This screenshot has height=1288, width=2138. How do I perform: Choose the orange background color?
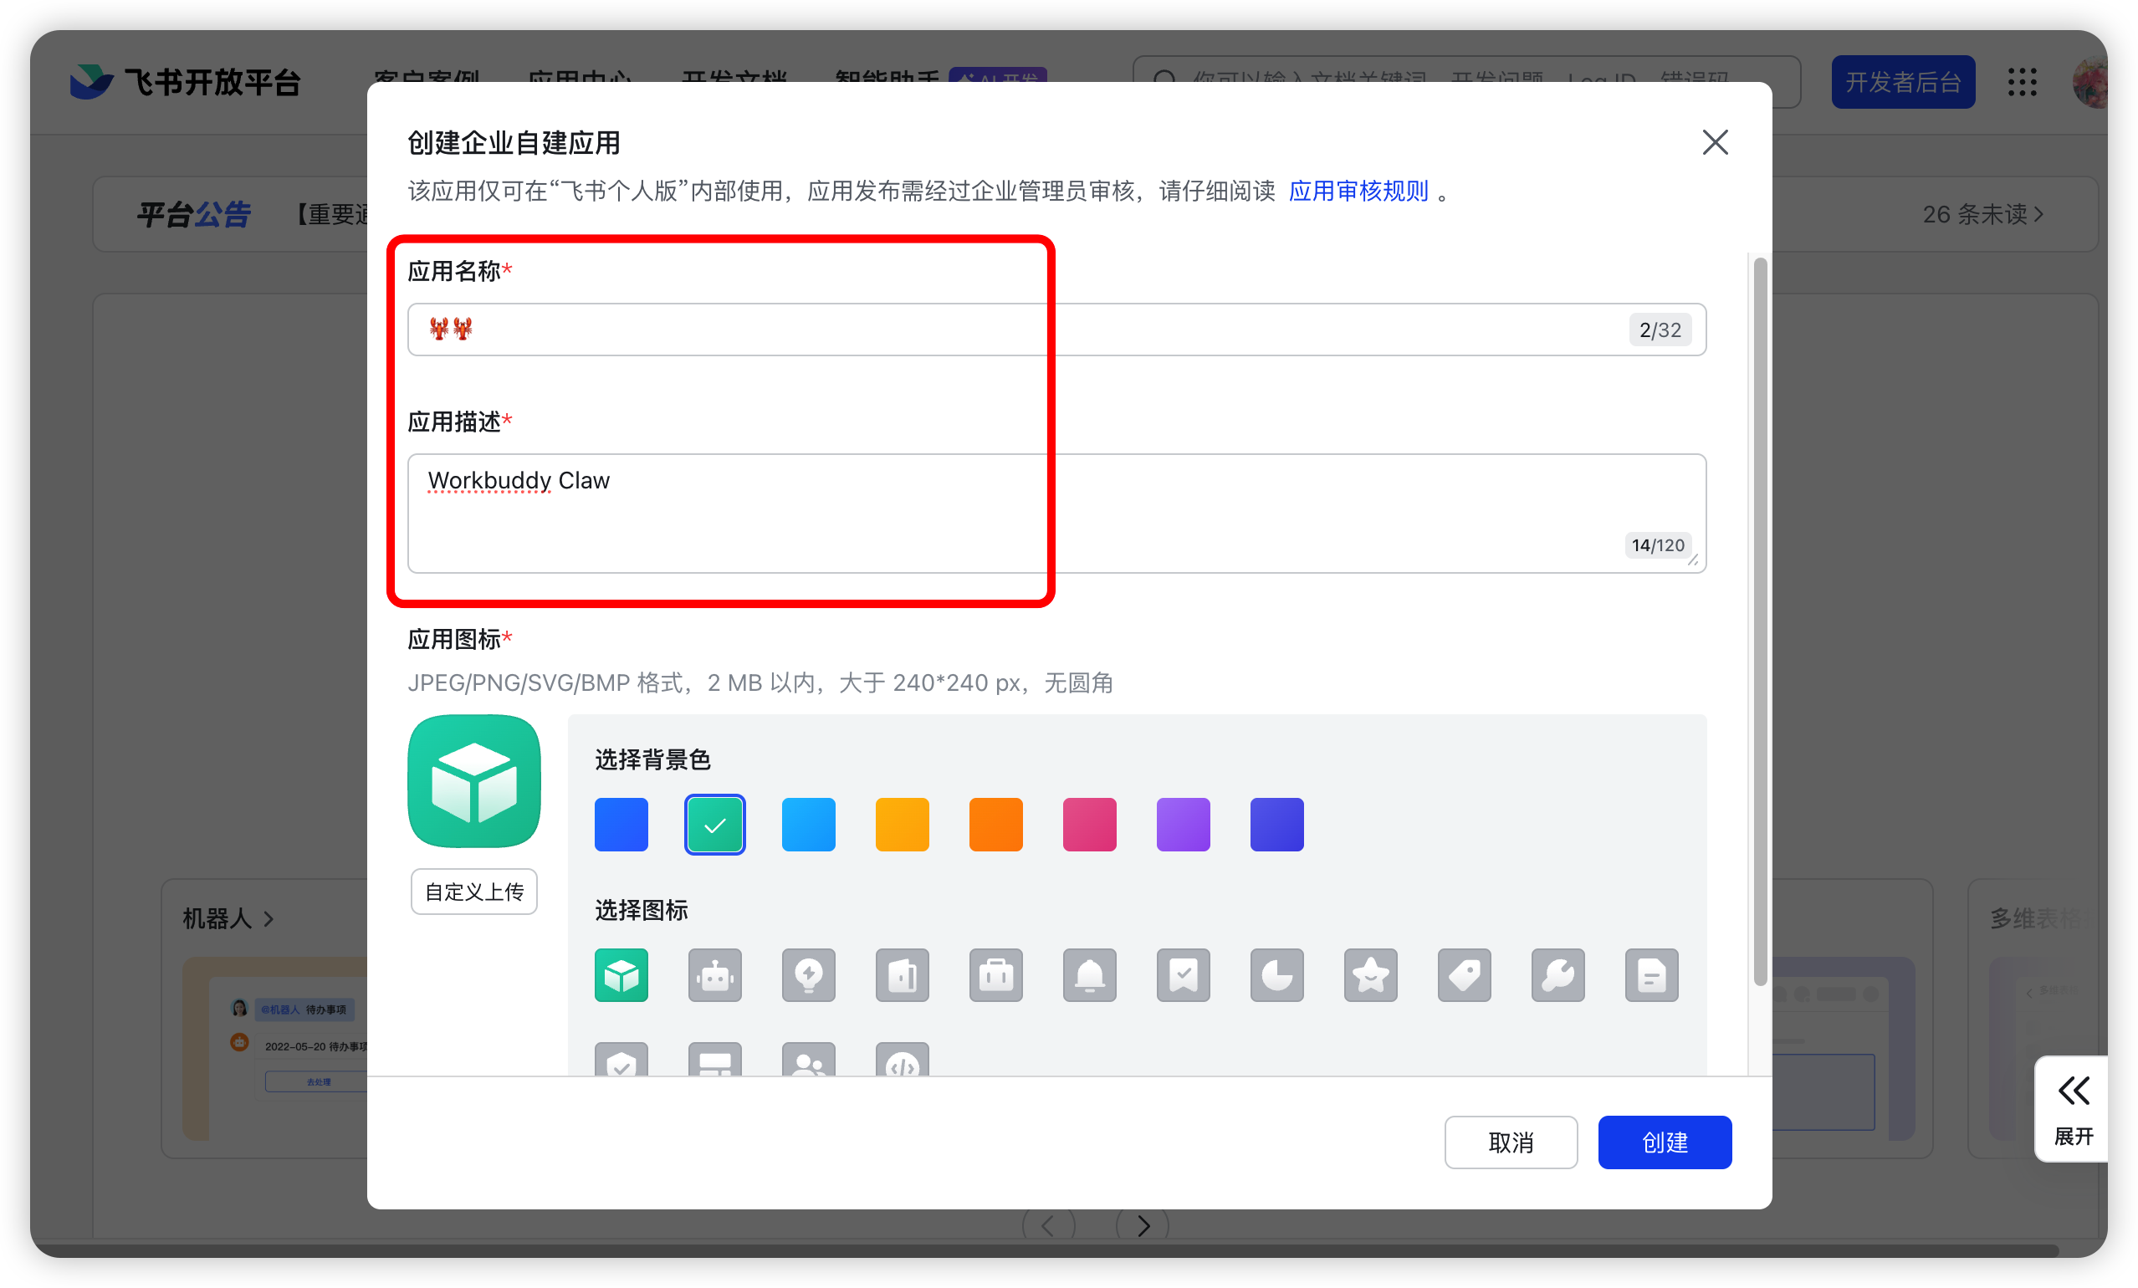point(995,824)
